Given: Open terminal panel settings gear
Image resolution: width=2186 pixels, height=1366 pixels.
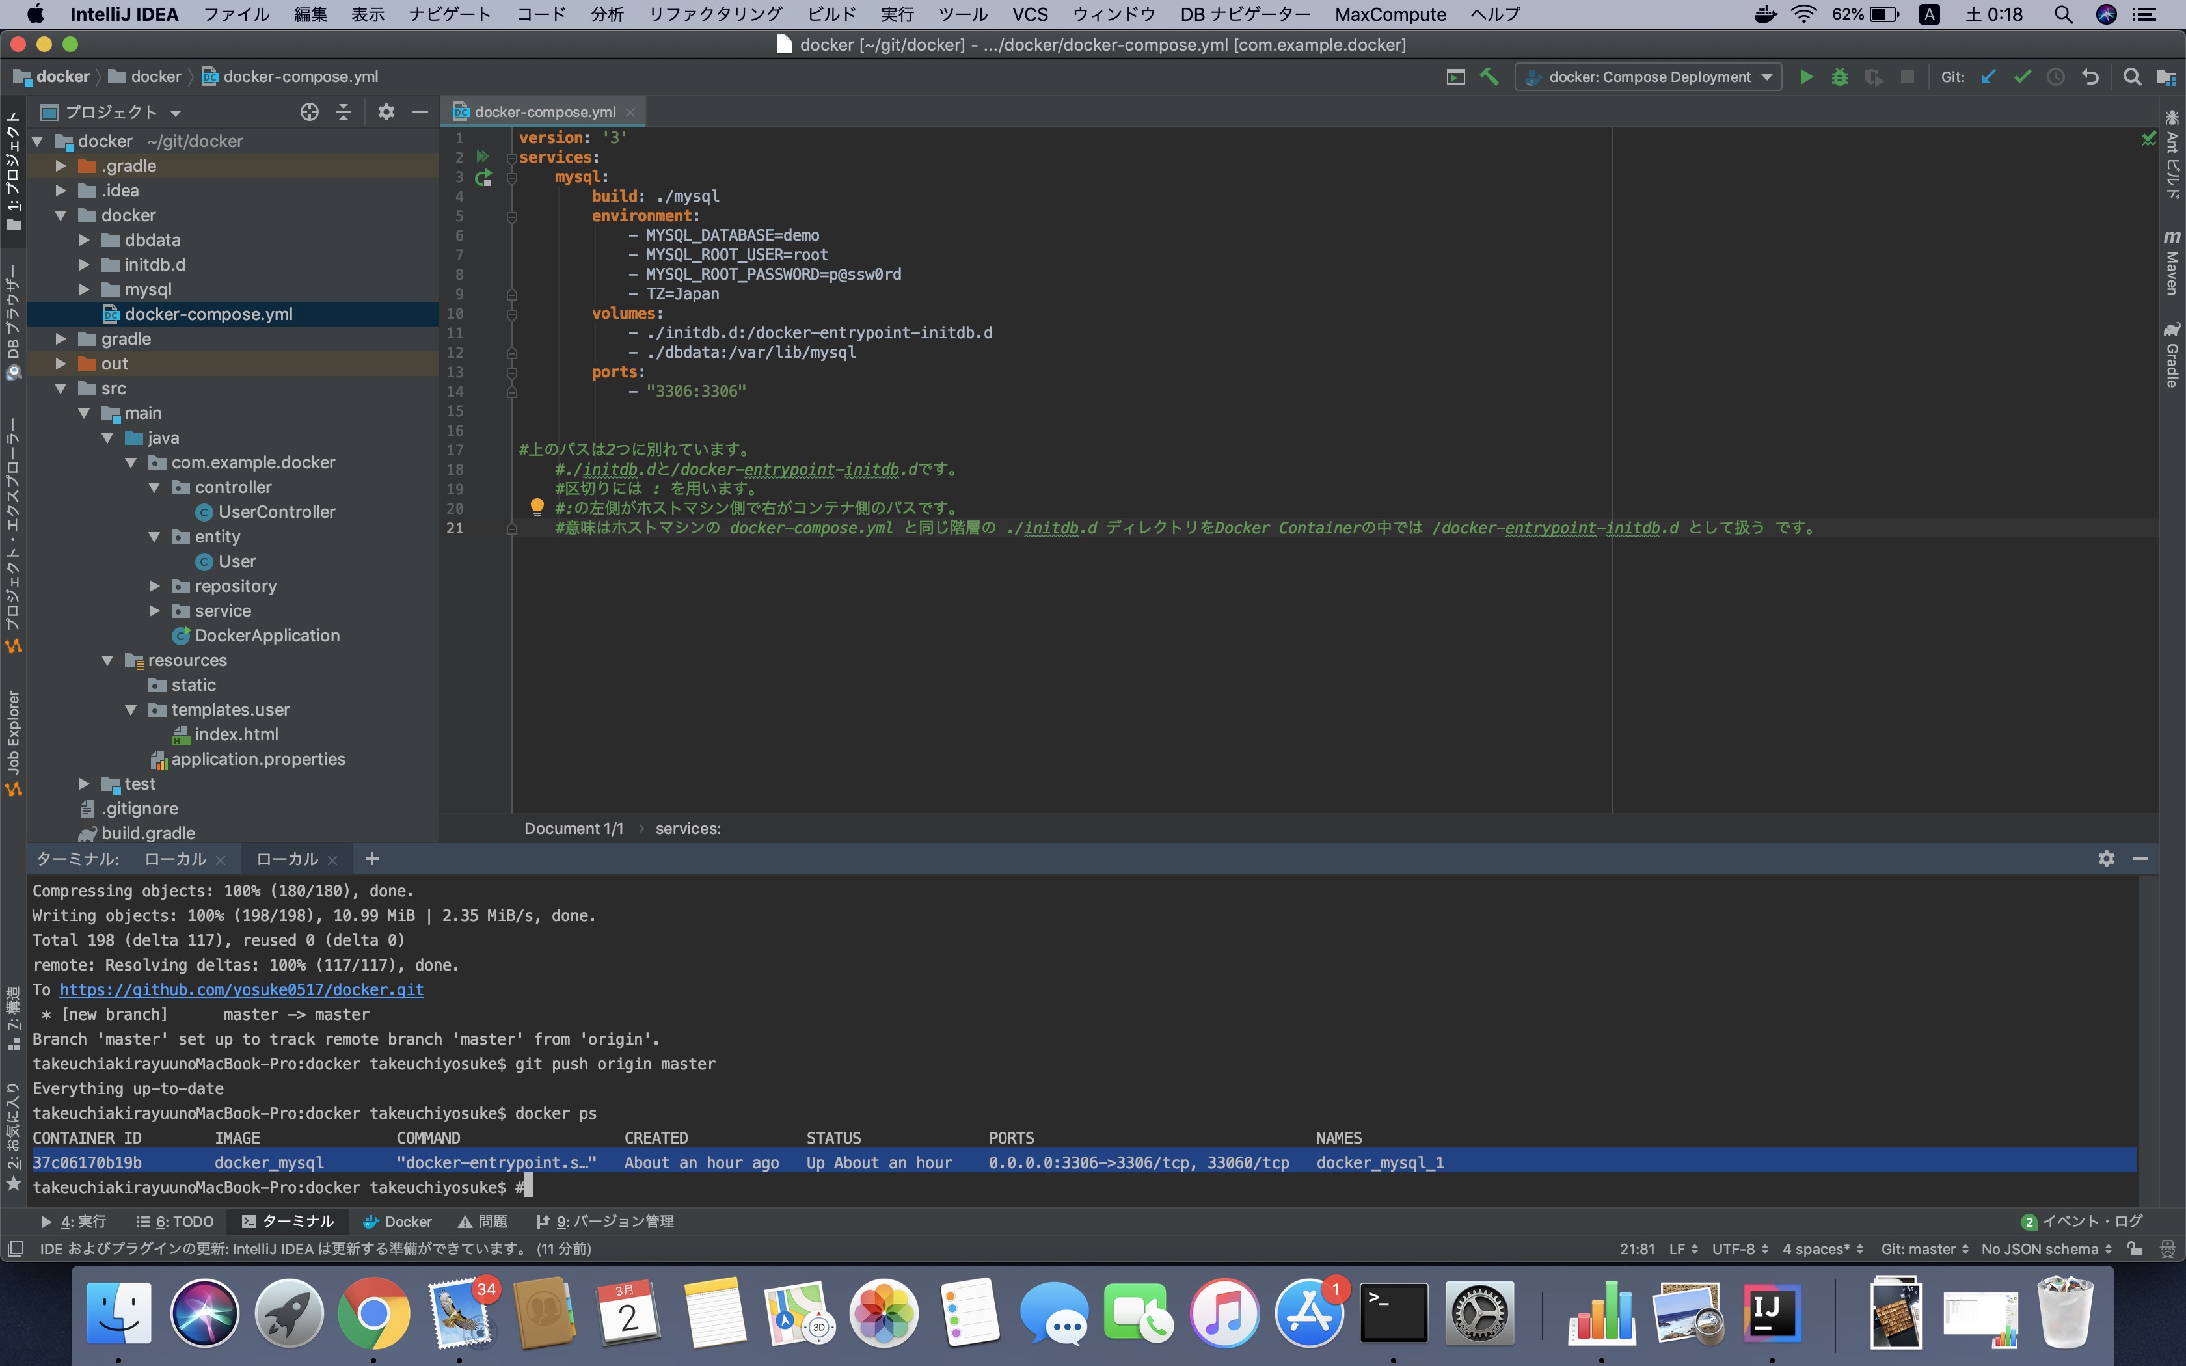Looking at the screenshot, I should pos(2105,858).
